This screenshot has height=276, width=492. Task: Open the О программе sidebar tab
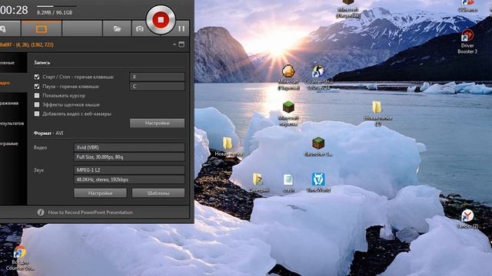(x=14, y=143)
